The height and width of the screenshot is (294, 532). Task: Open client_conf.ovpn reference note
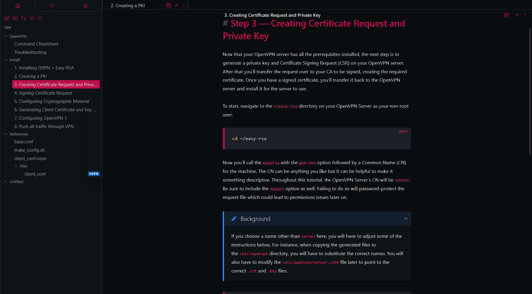[x=31, y=159]
